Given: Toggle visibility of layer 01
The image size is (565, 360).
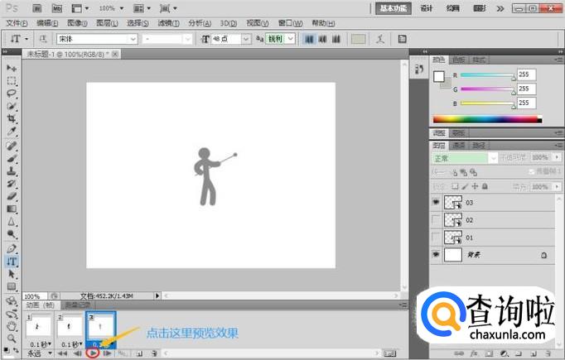Looking at the screenshot, I should 436,238.
